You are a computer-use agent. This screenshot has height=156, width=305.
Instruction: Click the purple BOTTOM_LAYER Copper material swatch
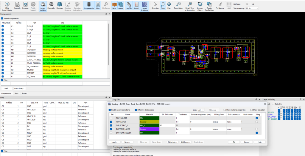click(149, 129)
